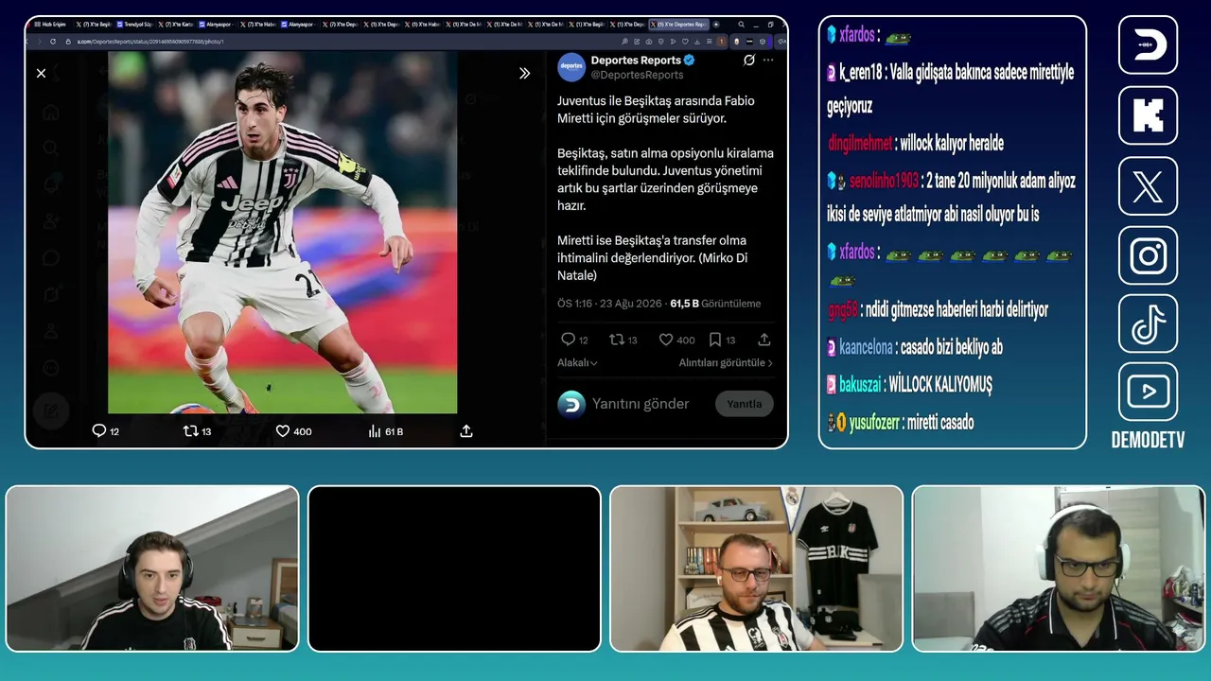Switch to the Trendyol Süper browser tab
The width and height of the screenshot is (1211, 681).
pyautogui.click(x=134, y=25)
